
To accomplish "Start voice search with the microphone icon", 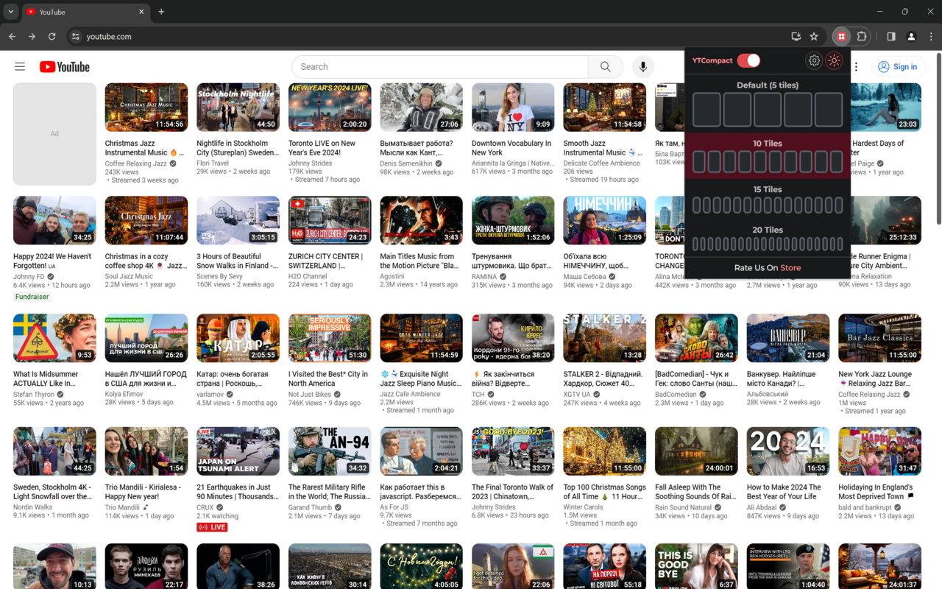I will click(642, 66).
